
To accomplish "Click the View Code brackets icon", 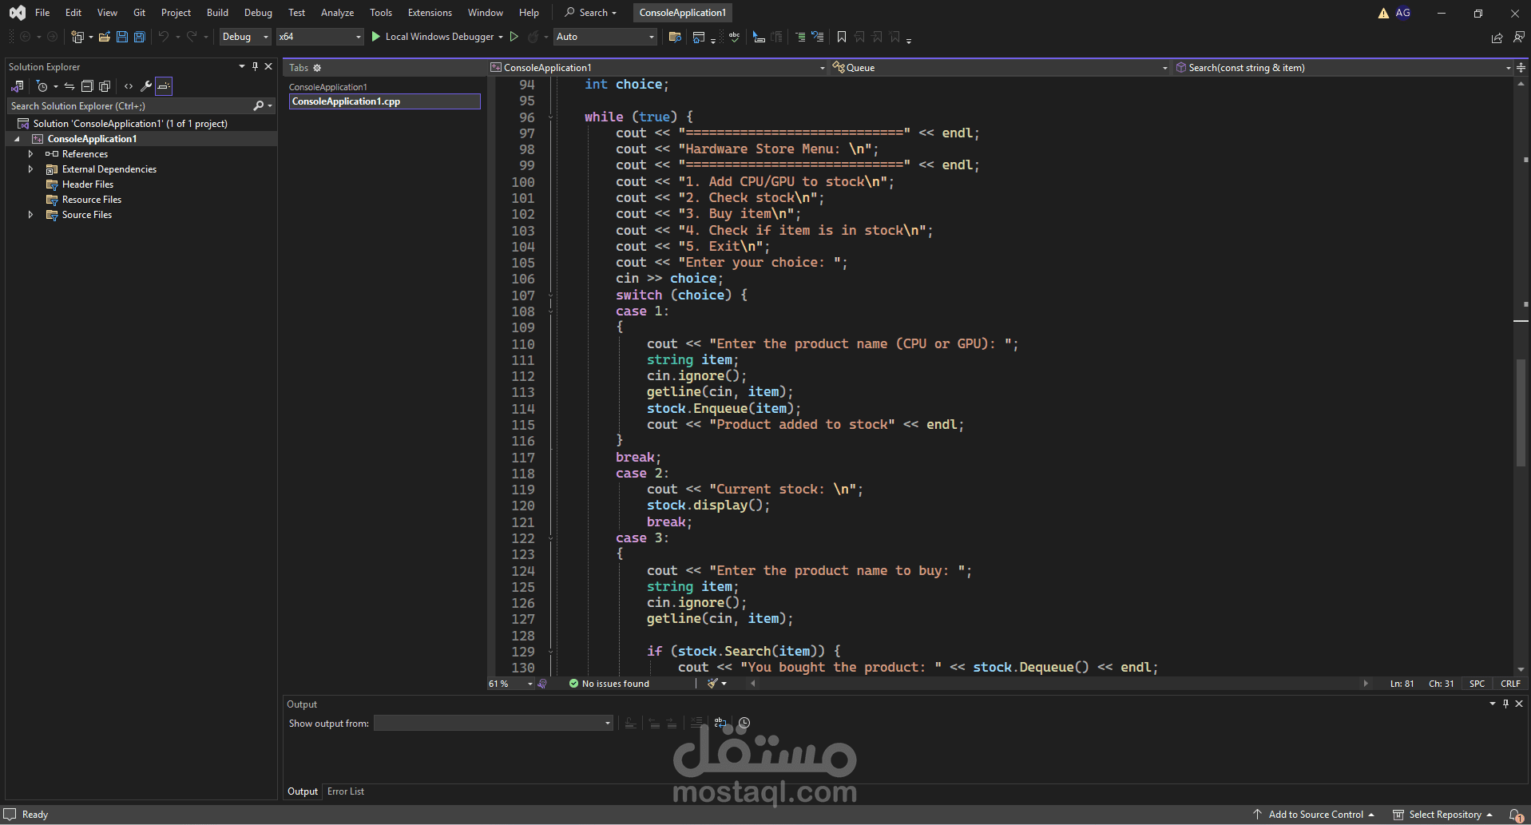I will 129,86.
